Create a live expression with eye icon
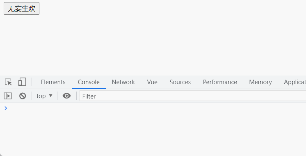Screen dimensions: 306x156 66,96
